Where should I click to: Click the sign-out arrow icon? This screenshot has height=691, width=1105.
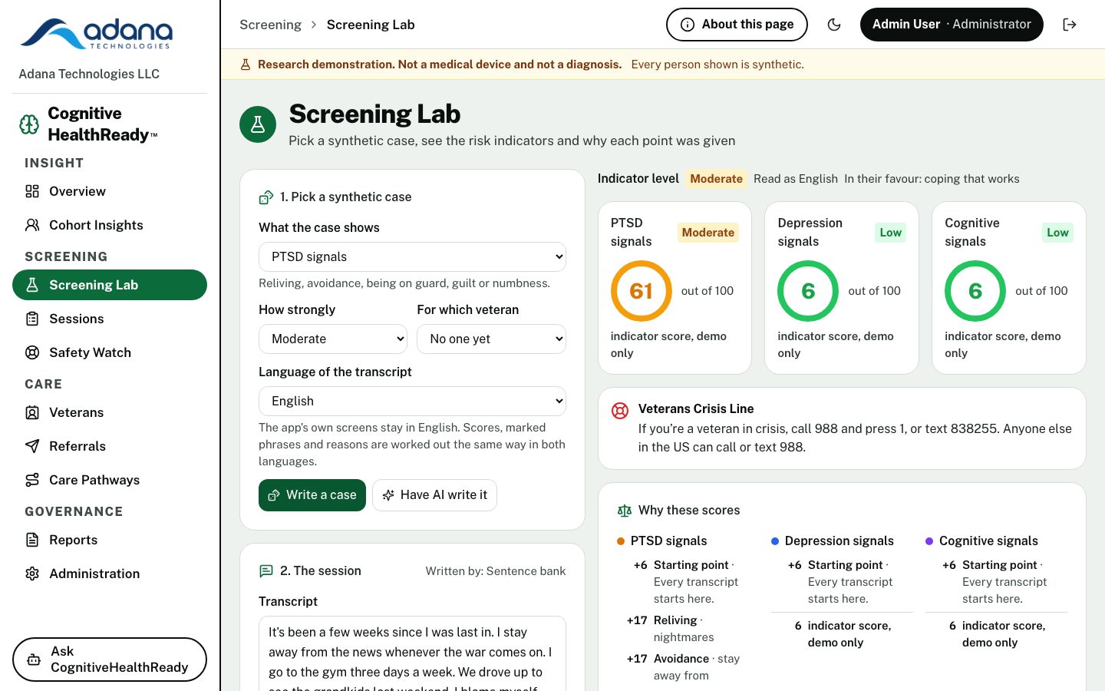point(1070,25)
